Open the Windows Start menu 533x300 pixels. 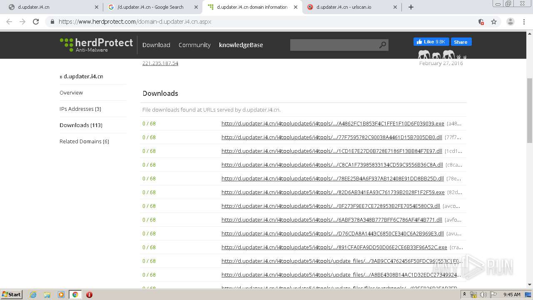(12, 294)
